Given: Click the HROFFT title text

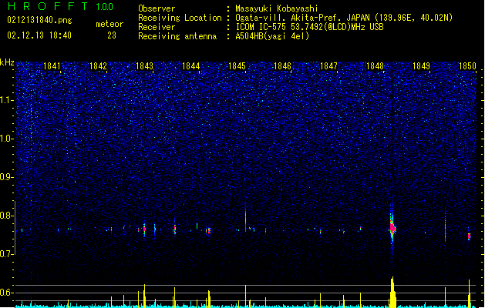Looking at the screenshot, I should point(48,6).
